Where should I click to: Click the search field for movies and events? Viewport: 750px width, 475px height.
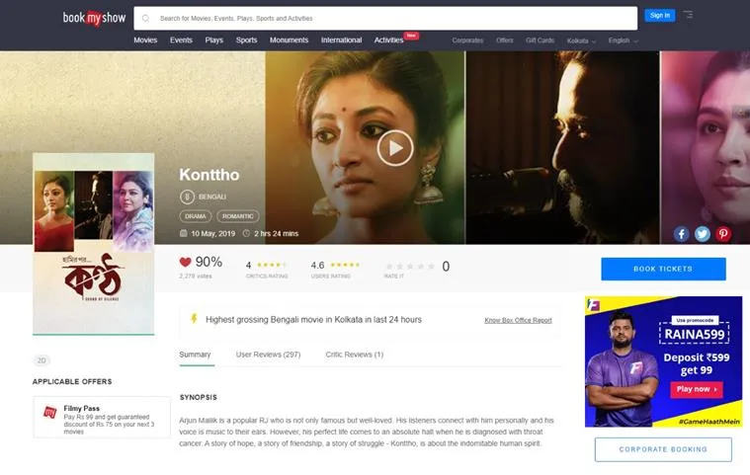click(385, 18)
